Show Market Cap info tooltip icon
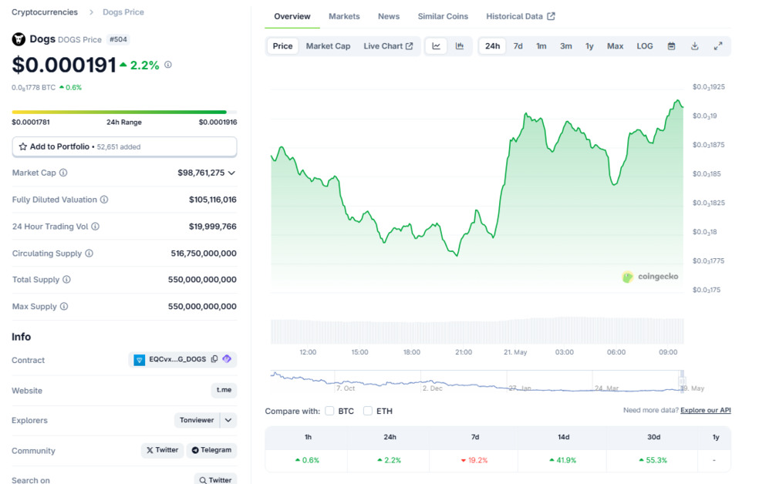Image resolution: width=759 pixels, height=484 pixels. point(63,173)
